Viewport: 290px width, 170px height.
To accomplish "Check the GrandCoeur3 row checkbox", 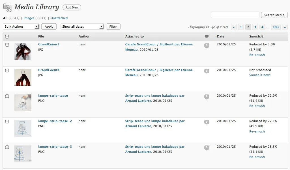I will [7, 45].
